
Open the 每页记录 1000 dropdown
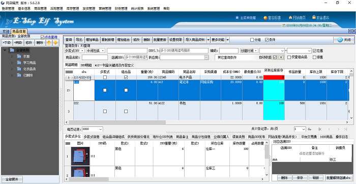pyautogui.click(x=93, y=129)
